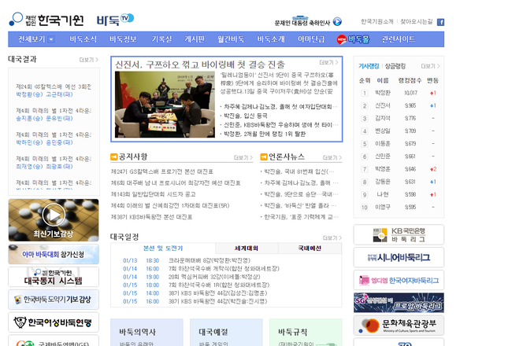Open result 박정환(승) 고근태(패)

point(44,94)
